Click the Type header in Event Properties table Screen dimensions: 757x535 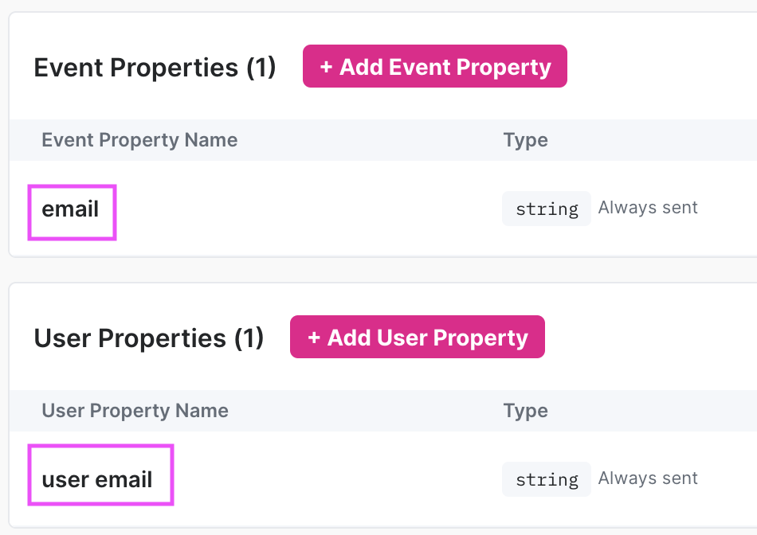coord(526,139)
